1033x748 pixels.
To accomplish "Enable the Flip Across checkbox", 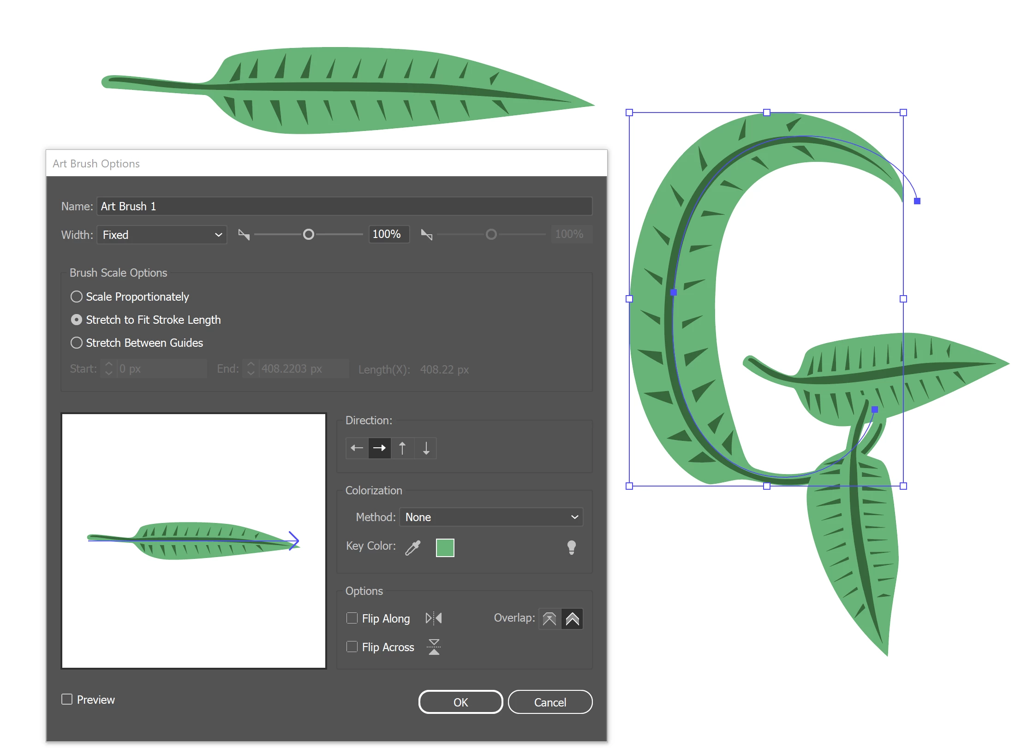I will tap(352, 647).
